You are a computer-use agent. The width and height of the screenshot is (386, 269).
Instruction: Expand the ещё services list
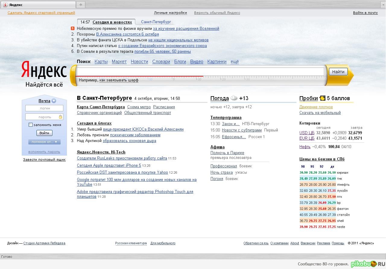[x=235, y=62]
